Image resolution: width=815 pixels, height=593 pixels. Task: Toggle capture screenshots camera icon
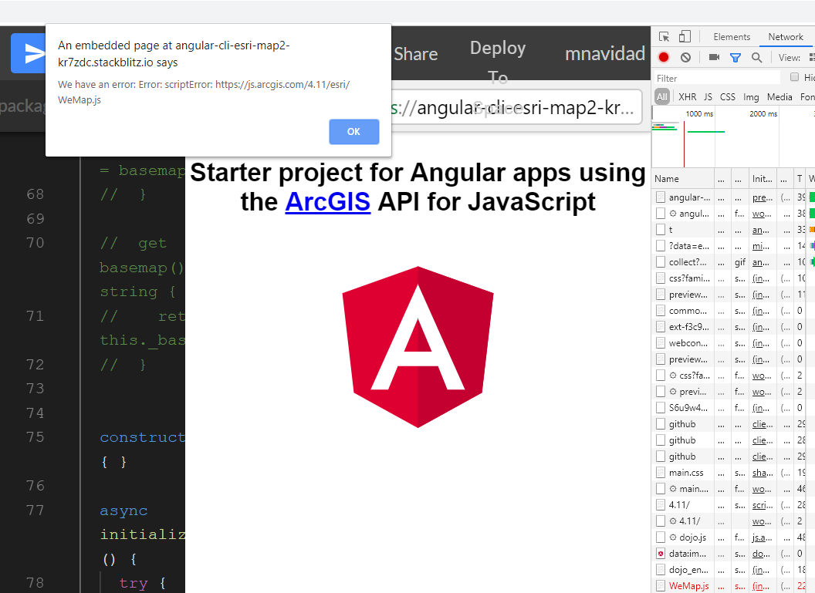click(714, 57)
